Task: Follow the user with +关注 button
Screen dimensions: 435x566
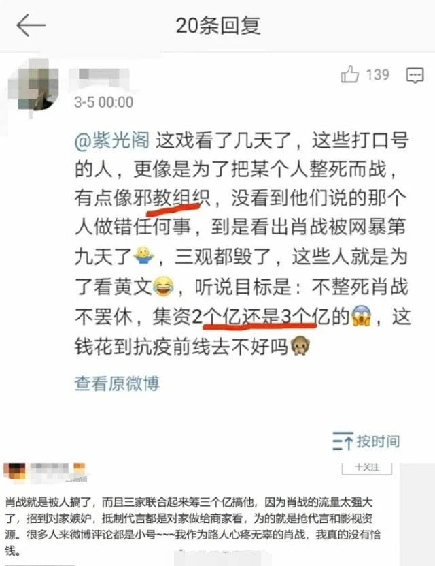Action: point(367,468)
